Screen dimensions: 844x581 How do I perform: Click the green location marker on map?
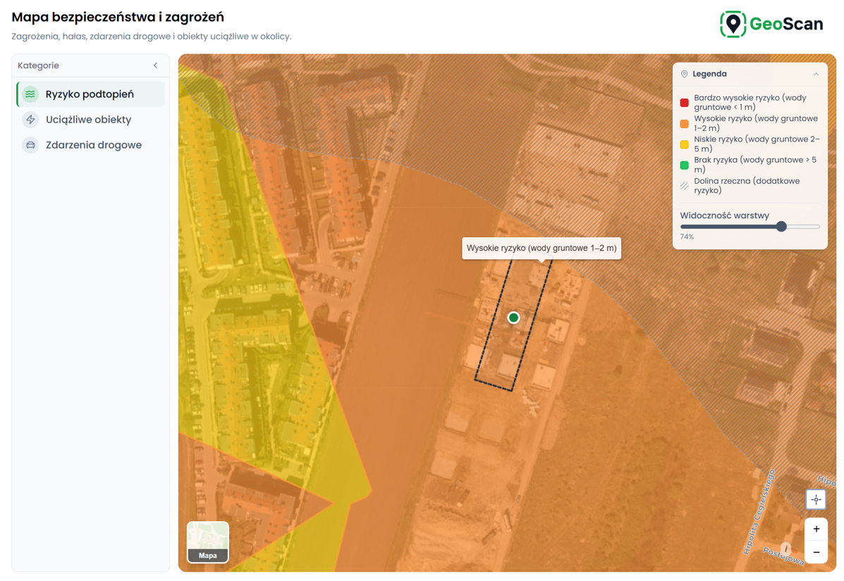tap(513, 318)
